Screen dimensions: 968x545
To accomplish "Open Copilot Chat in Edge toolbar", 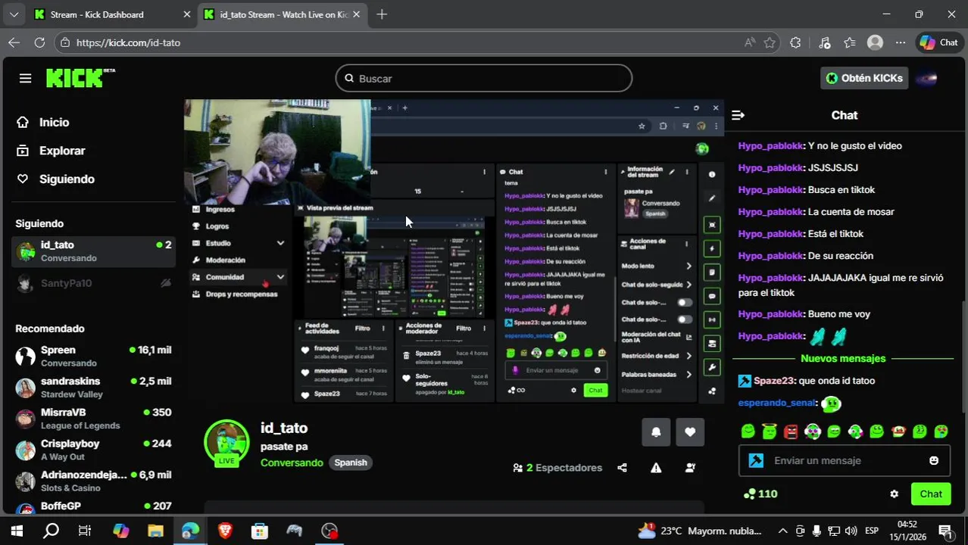I will tap(939, 42).
